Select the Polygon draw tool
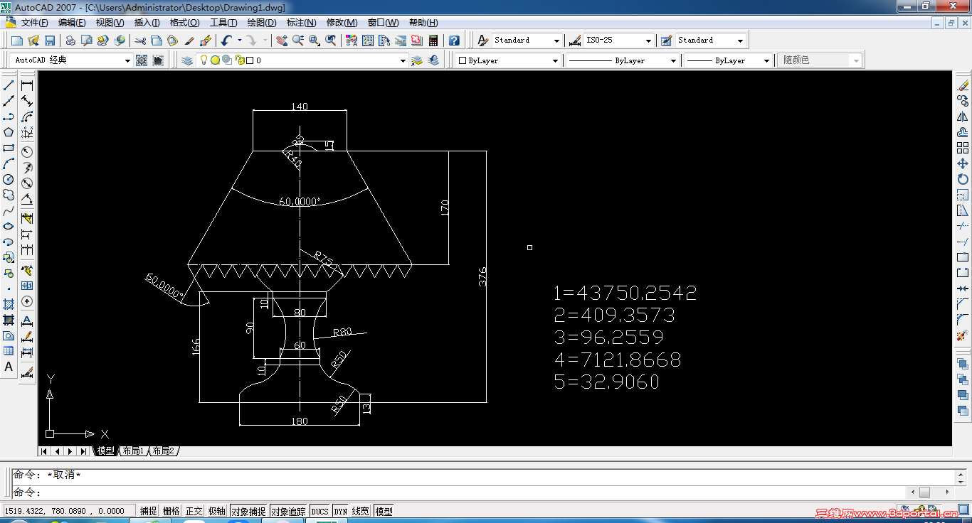Image resolution: width=972 pixels, height=523 pixels. click(9, 132)
